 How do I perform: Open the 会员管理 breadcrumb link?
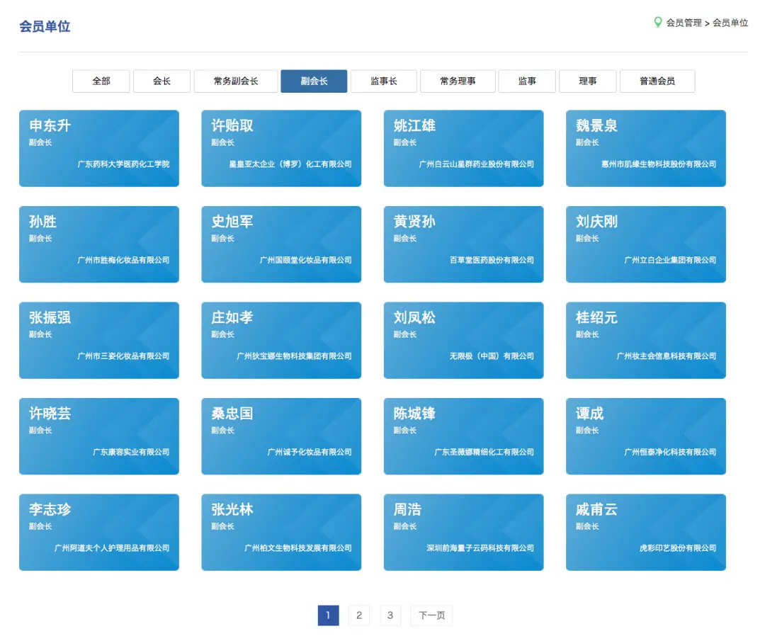684,23
